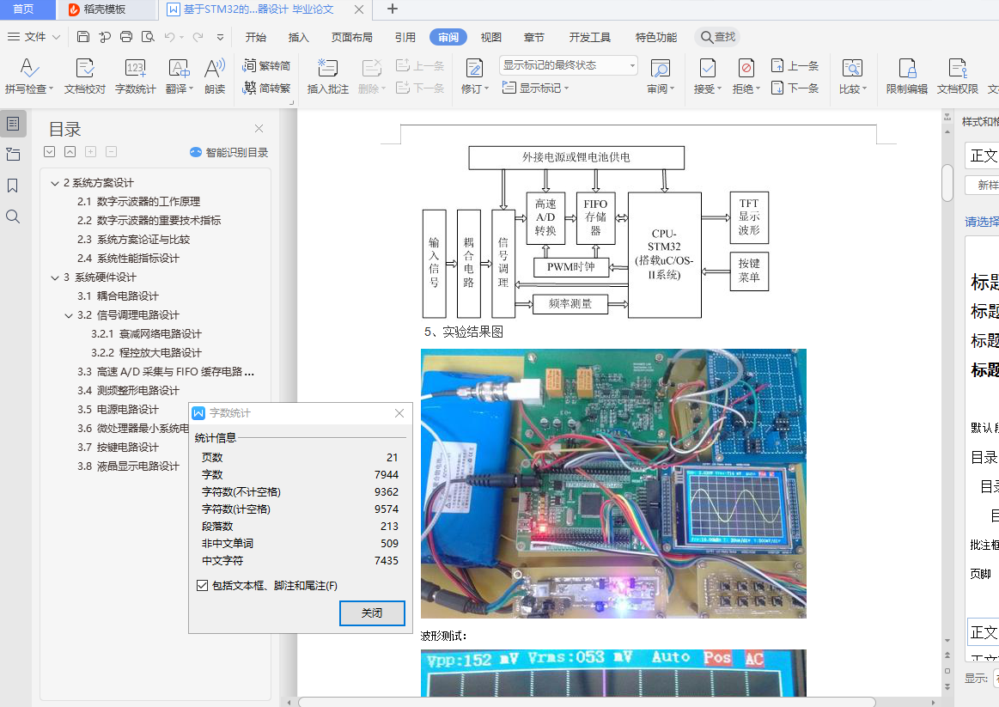Toggle 包括文本框、脚注和尾注 checkbox
Viewport: 999px width, 707px height.
tap(203, 585)
